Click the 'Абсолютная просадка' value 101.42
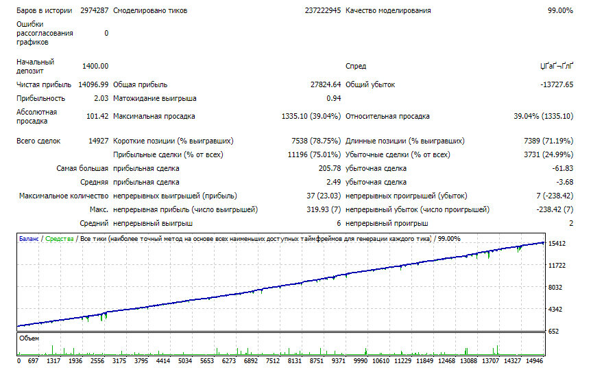 tap(97, 116)
